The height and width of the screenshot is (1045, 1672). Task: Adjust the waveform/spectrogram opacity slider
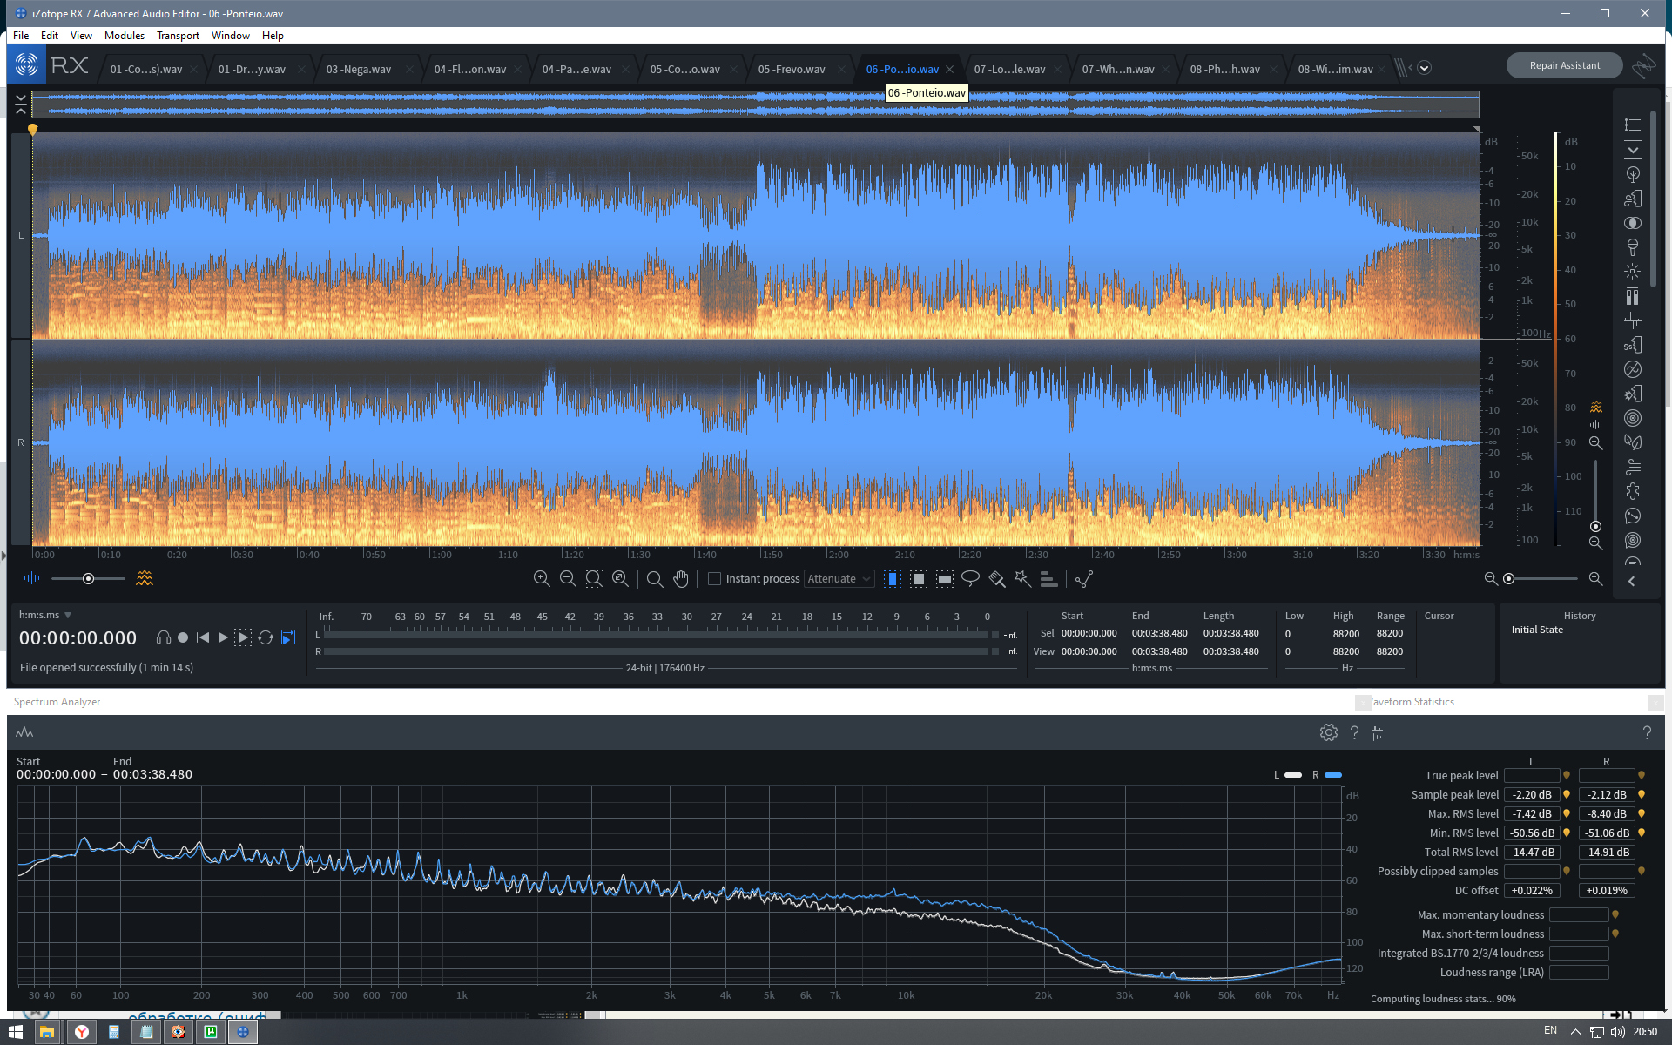(x=88, y=579)
